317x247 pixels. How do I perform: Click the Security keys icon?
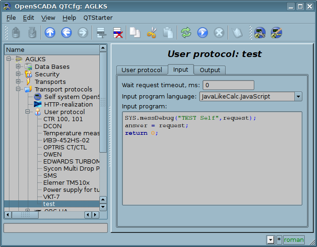point(28,74)
